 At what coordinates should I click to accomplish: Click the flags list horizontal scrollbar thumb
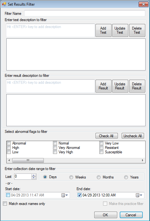pos(28,160)
